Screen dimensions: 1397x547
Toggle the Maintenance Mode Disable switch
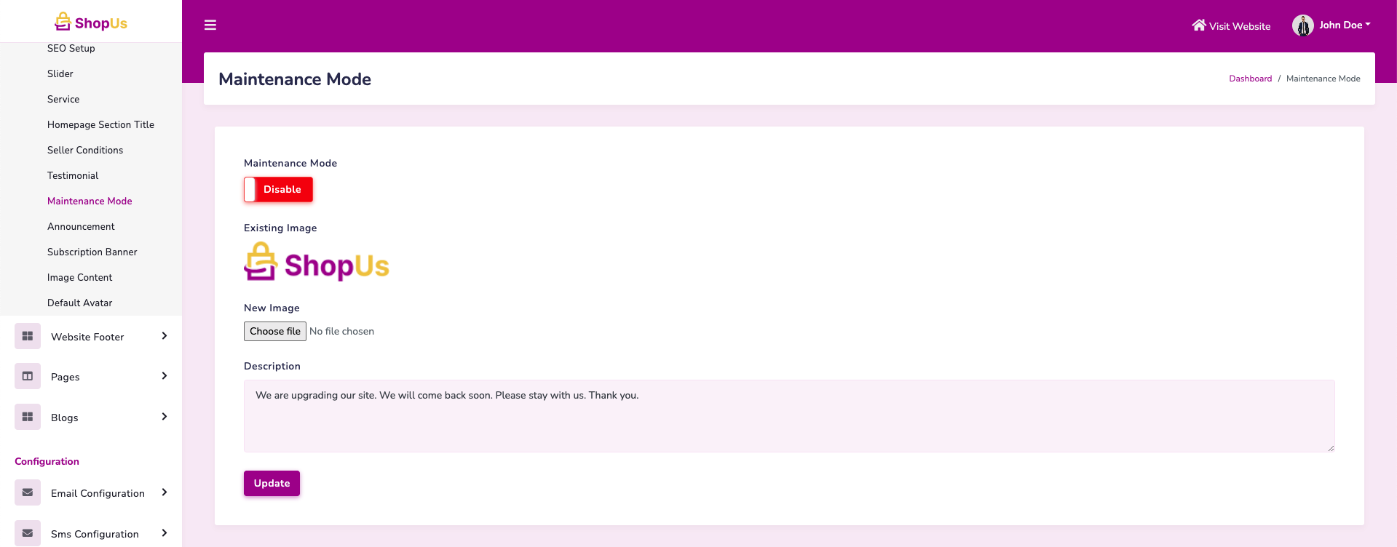click(278, 190)
